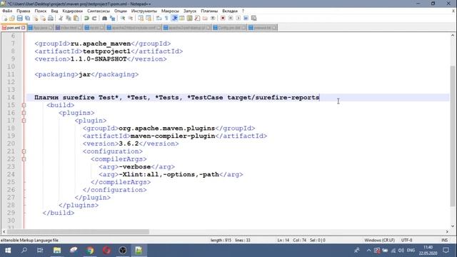Click Windows (CR LF) in status bar
This screenshot has width=457, height=257.
379,240
